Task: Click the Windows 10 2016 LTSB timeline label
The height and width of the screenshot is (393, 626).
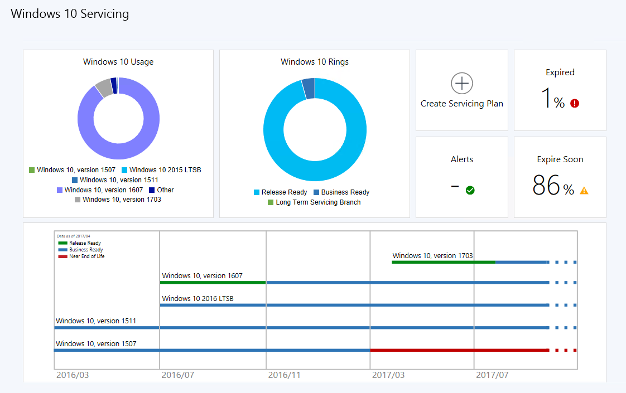Action: [x=198, y=298]
